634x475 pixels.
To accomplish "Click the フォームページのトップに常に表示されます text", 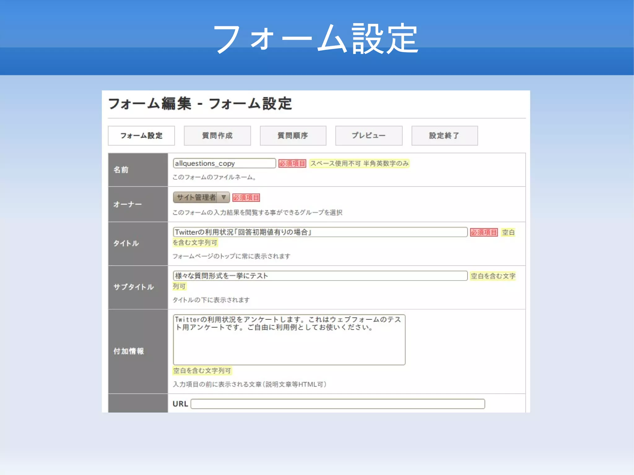I will pyautogui.click(x=231, y=256).
